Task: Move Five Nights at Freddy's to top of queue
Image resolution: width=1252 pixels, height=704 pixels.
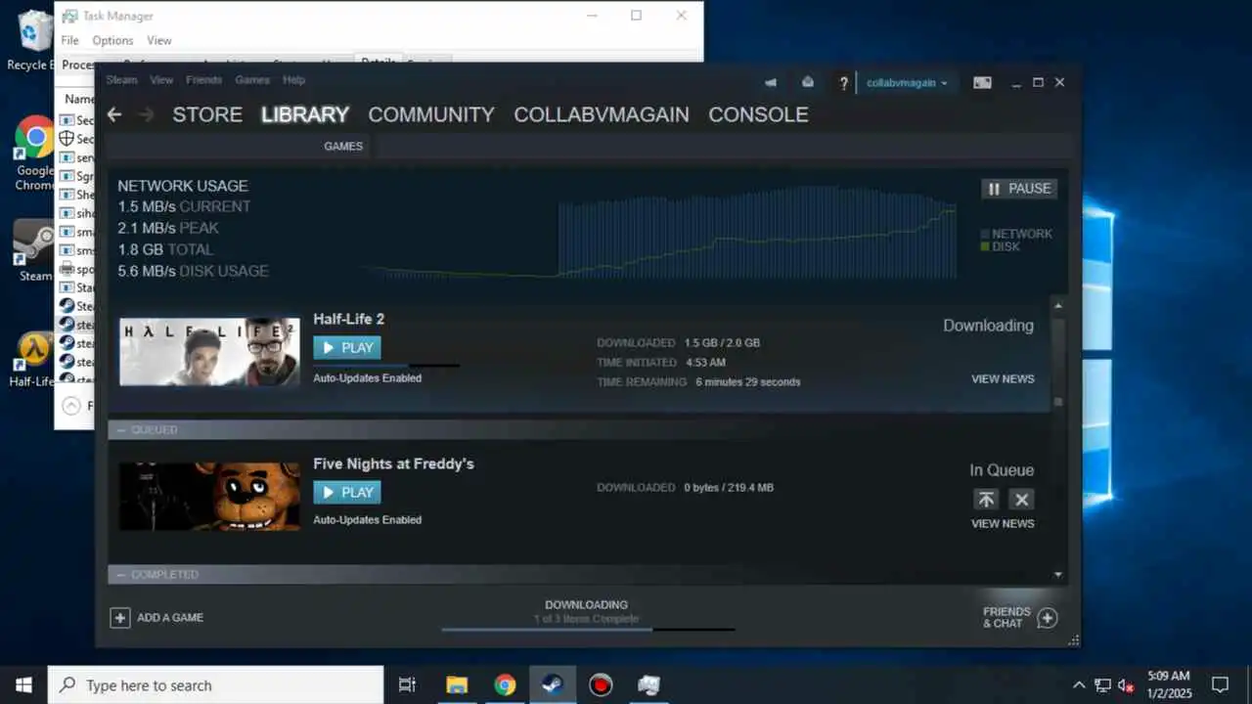Action: (x=986, y=500)
